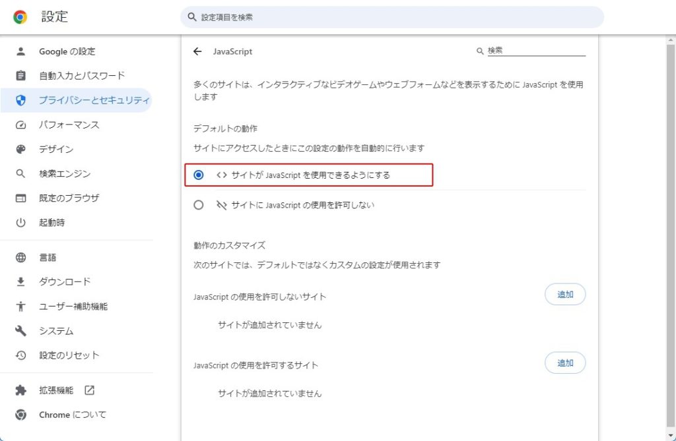This screenshot has height=441, width=676.
Task: Click the Google の設定 person icon
Action: [20, 51]
